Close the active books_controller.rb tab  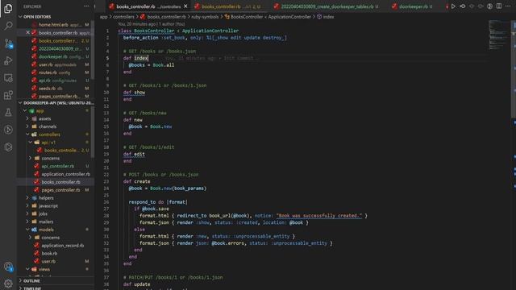[185, 6]
